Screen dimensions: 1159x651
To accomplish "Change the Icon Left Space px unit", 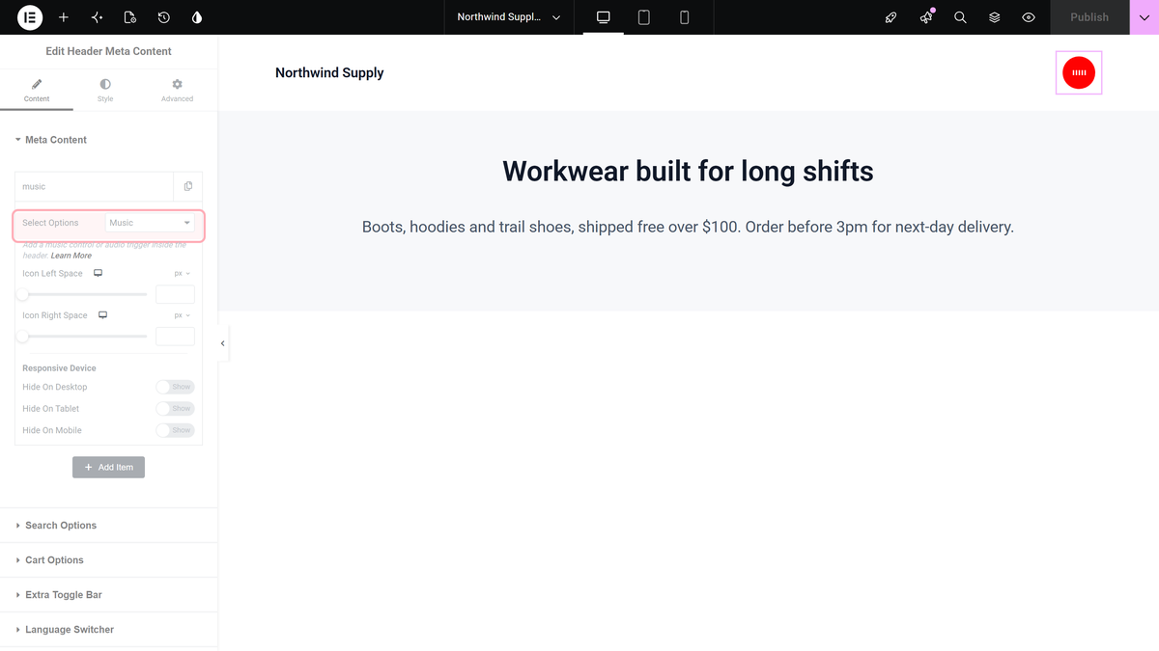I will (x=183, y=274).
